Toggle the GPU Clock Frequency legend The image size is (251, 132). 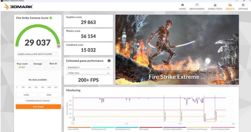click(x=223, y=128)
